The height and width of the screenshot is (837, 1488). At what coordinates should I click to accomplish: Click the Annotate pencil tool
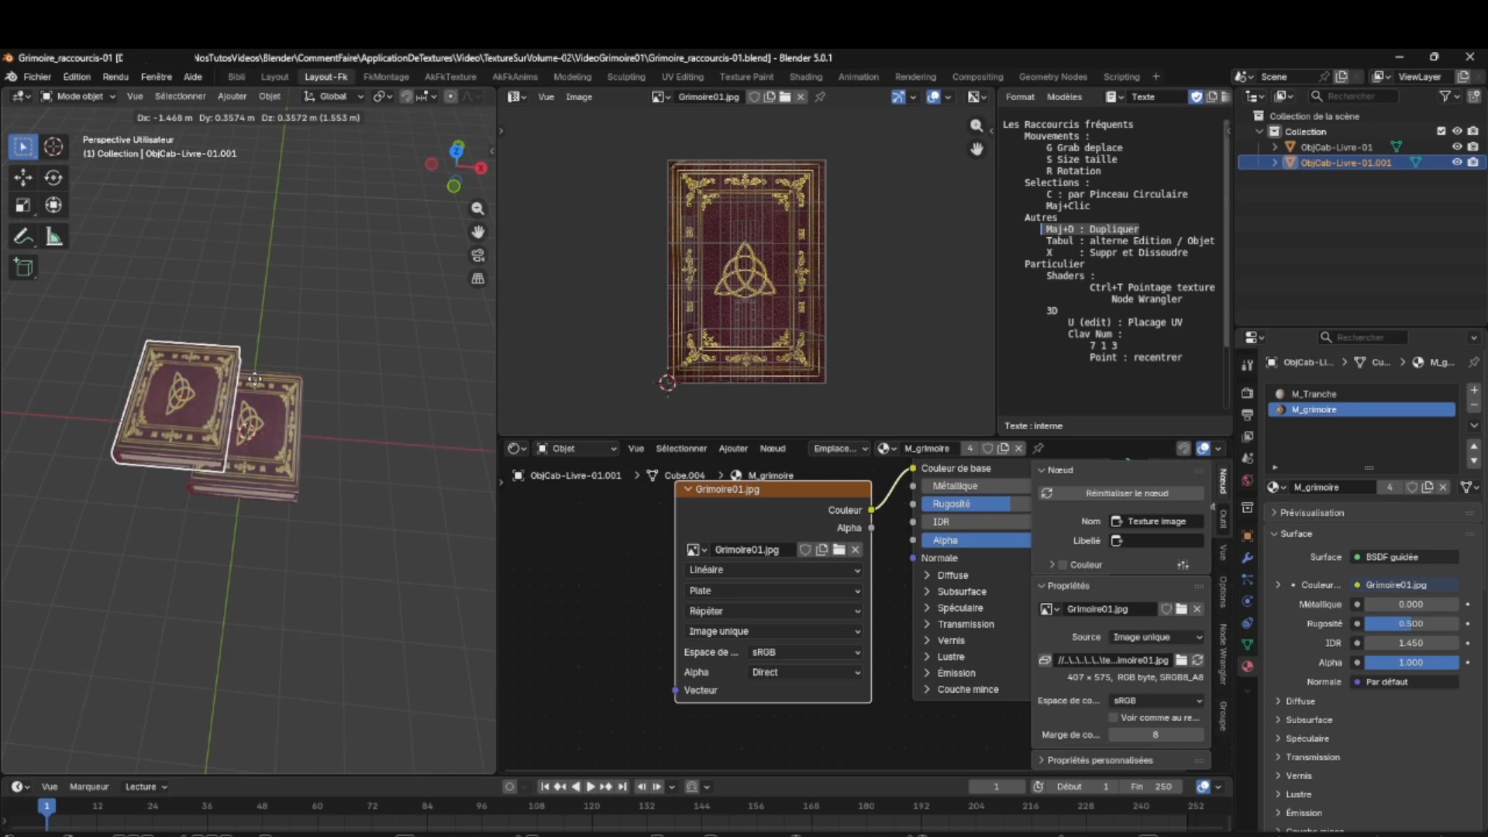pyautogui.click(x=22, y=236)
